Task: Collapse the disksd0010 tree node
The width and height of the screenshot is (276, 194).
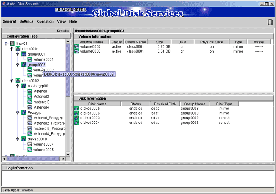Action: point(18,139)
